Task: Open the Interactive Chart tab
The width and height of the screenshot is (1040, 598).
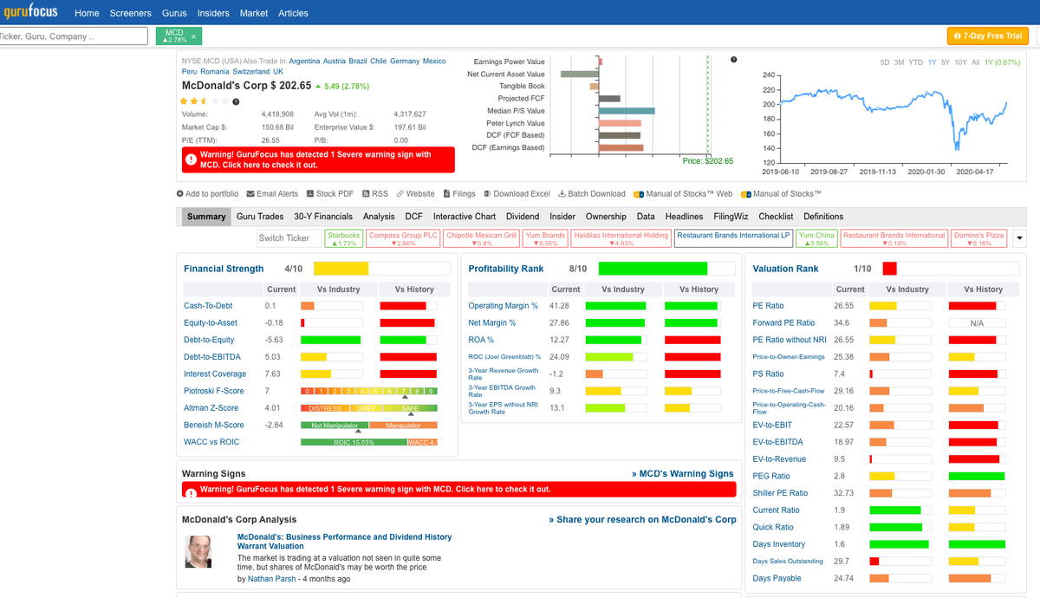Action: pos(465,217)
